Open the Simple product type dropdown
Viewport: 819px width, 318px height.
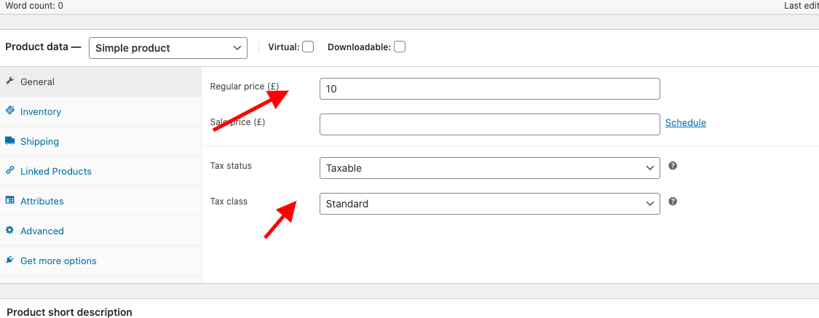pyautogui.click(x=168, y=48)
